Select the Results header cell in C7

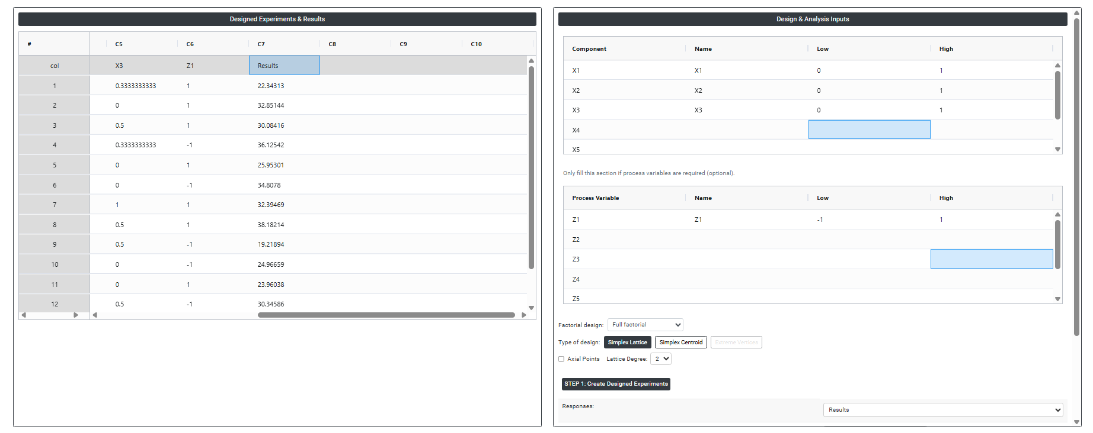[x=284, y=66]
